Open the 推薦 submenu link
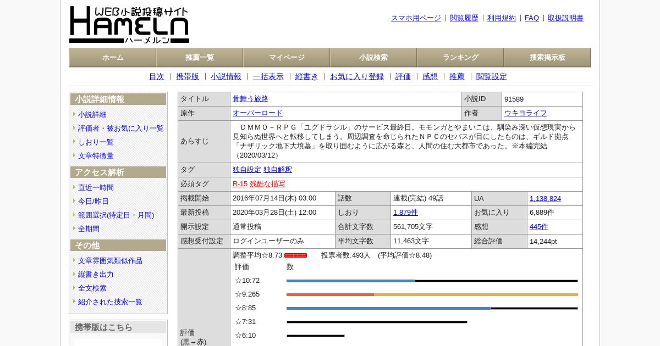660x346 pixels. pos(457,77)
